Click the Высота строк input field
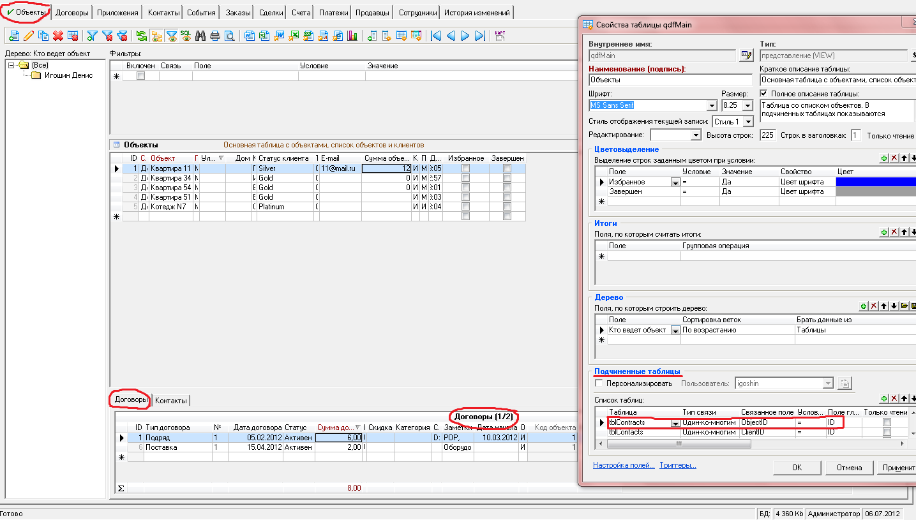 (x=768, y=135)
